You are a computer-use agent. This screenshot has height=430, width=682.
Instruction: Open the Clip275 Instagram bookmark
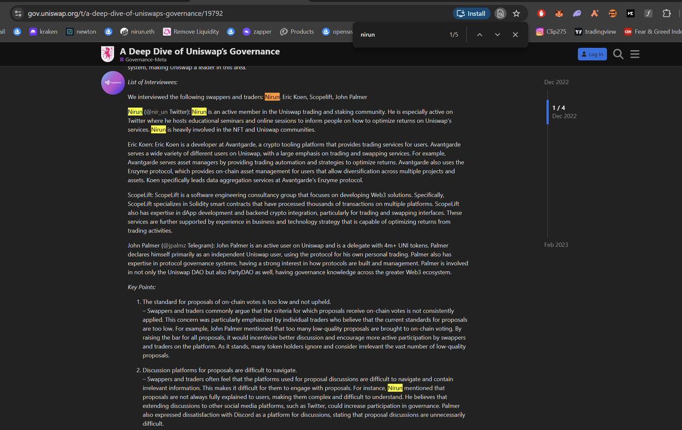point(551,32)
